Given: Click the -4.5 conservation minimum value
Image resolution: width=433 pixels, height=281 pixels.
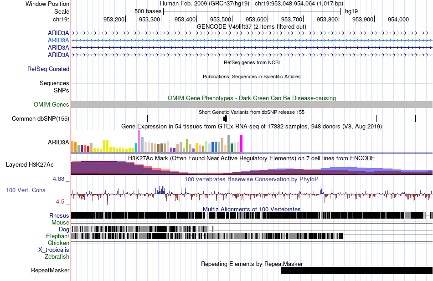Looking at the screenshot, I should pyautogui.click(x=59, y=202).
